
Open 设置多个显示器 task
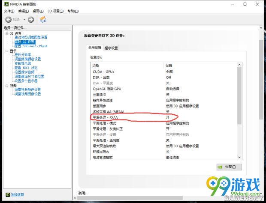point(26,81)
